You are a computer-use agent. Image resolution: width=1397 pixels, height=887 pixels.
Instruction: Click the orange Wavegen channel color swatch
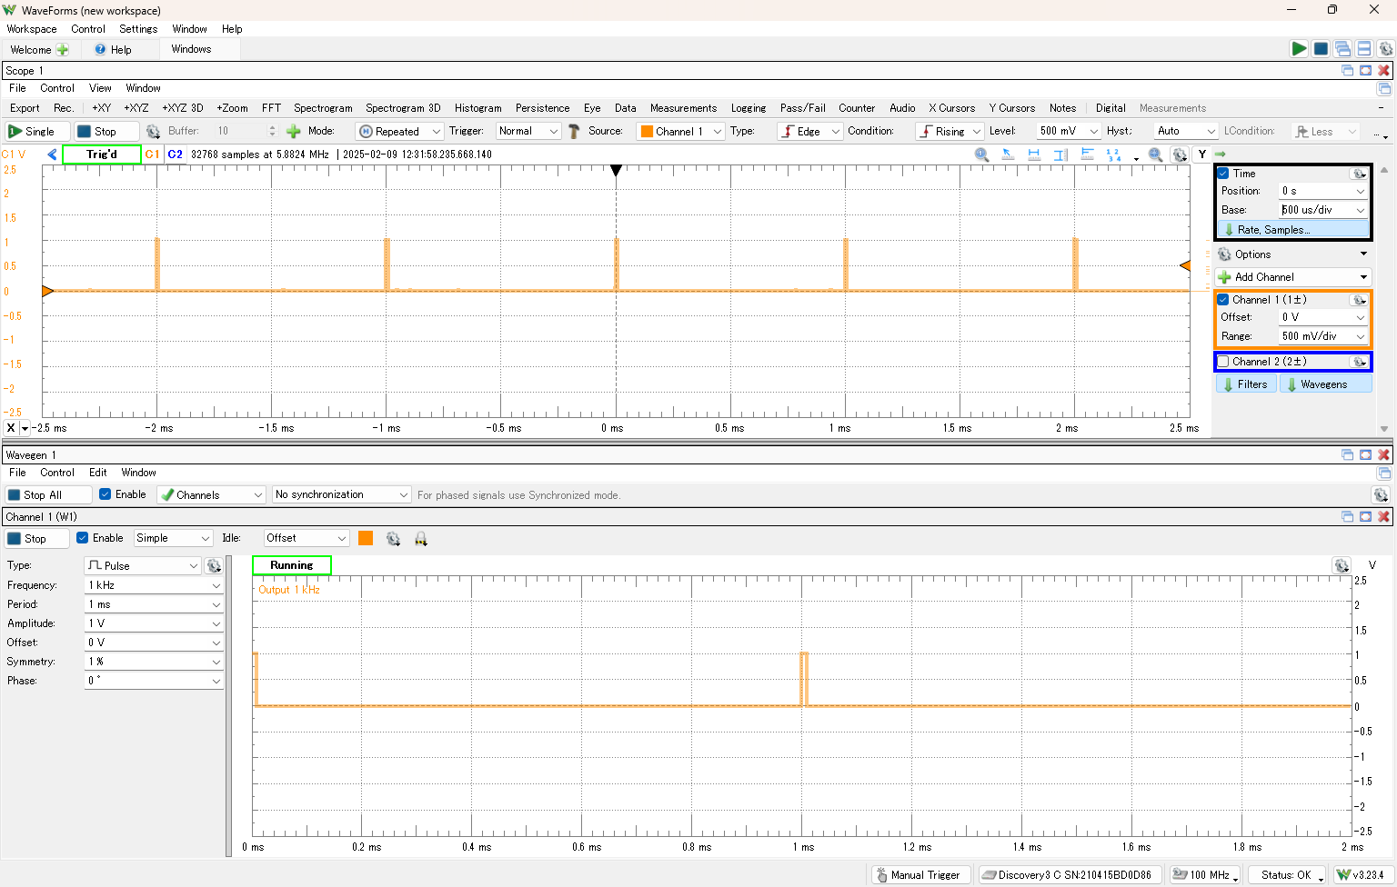pos(366,538)
